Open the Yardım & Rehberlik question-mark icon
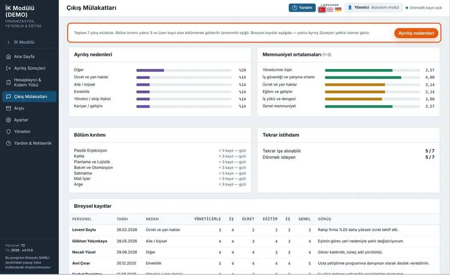 point(9,143)
